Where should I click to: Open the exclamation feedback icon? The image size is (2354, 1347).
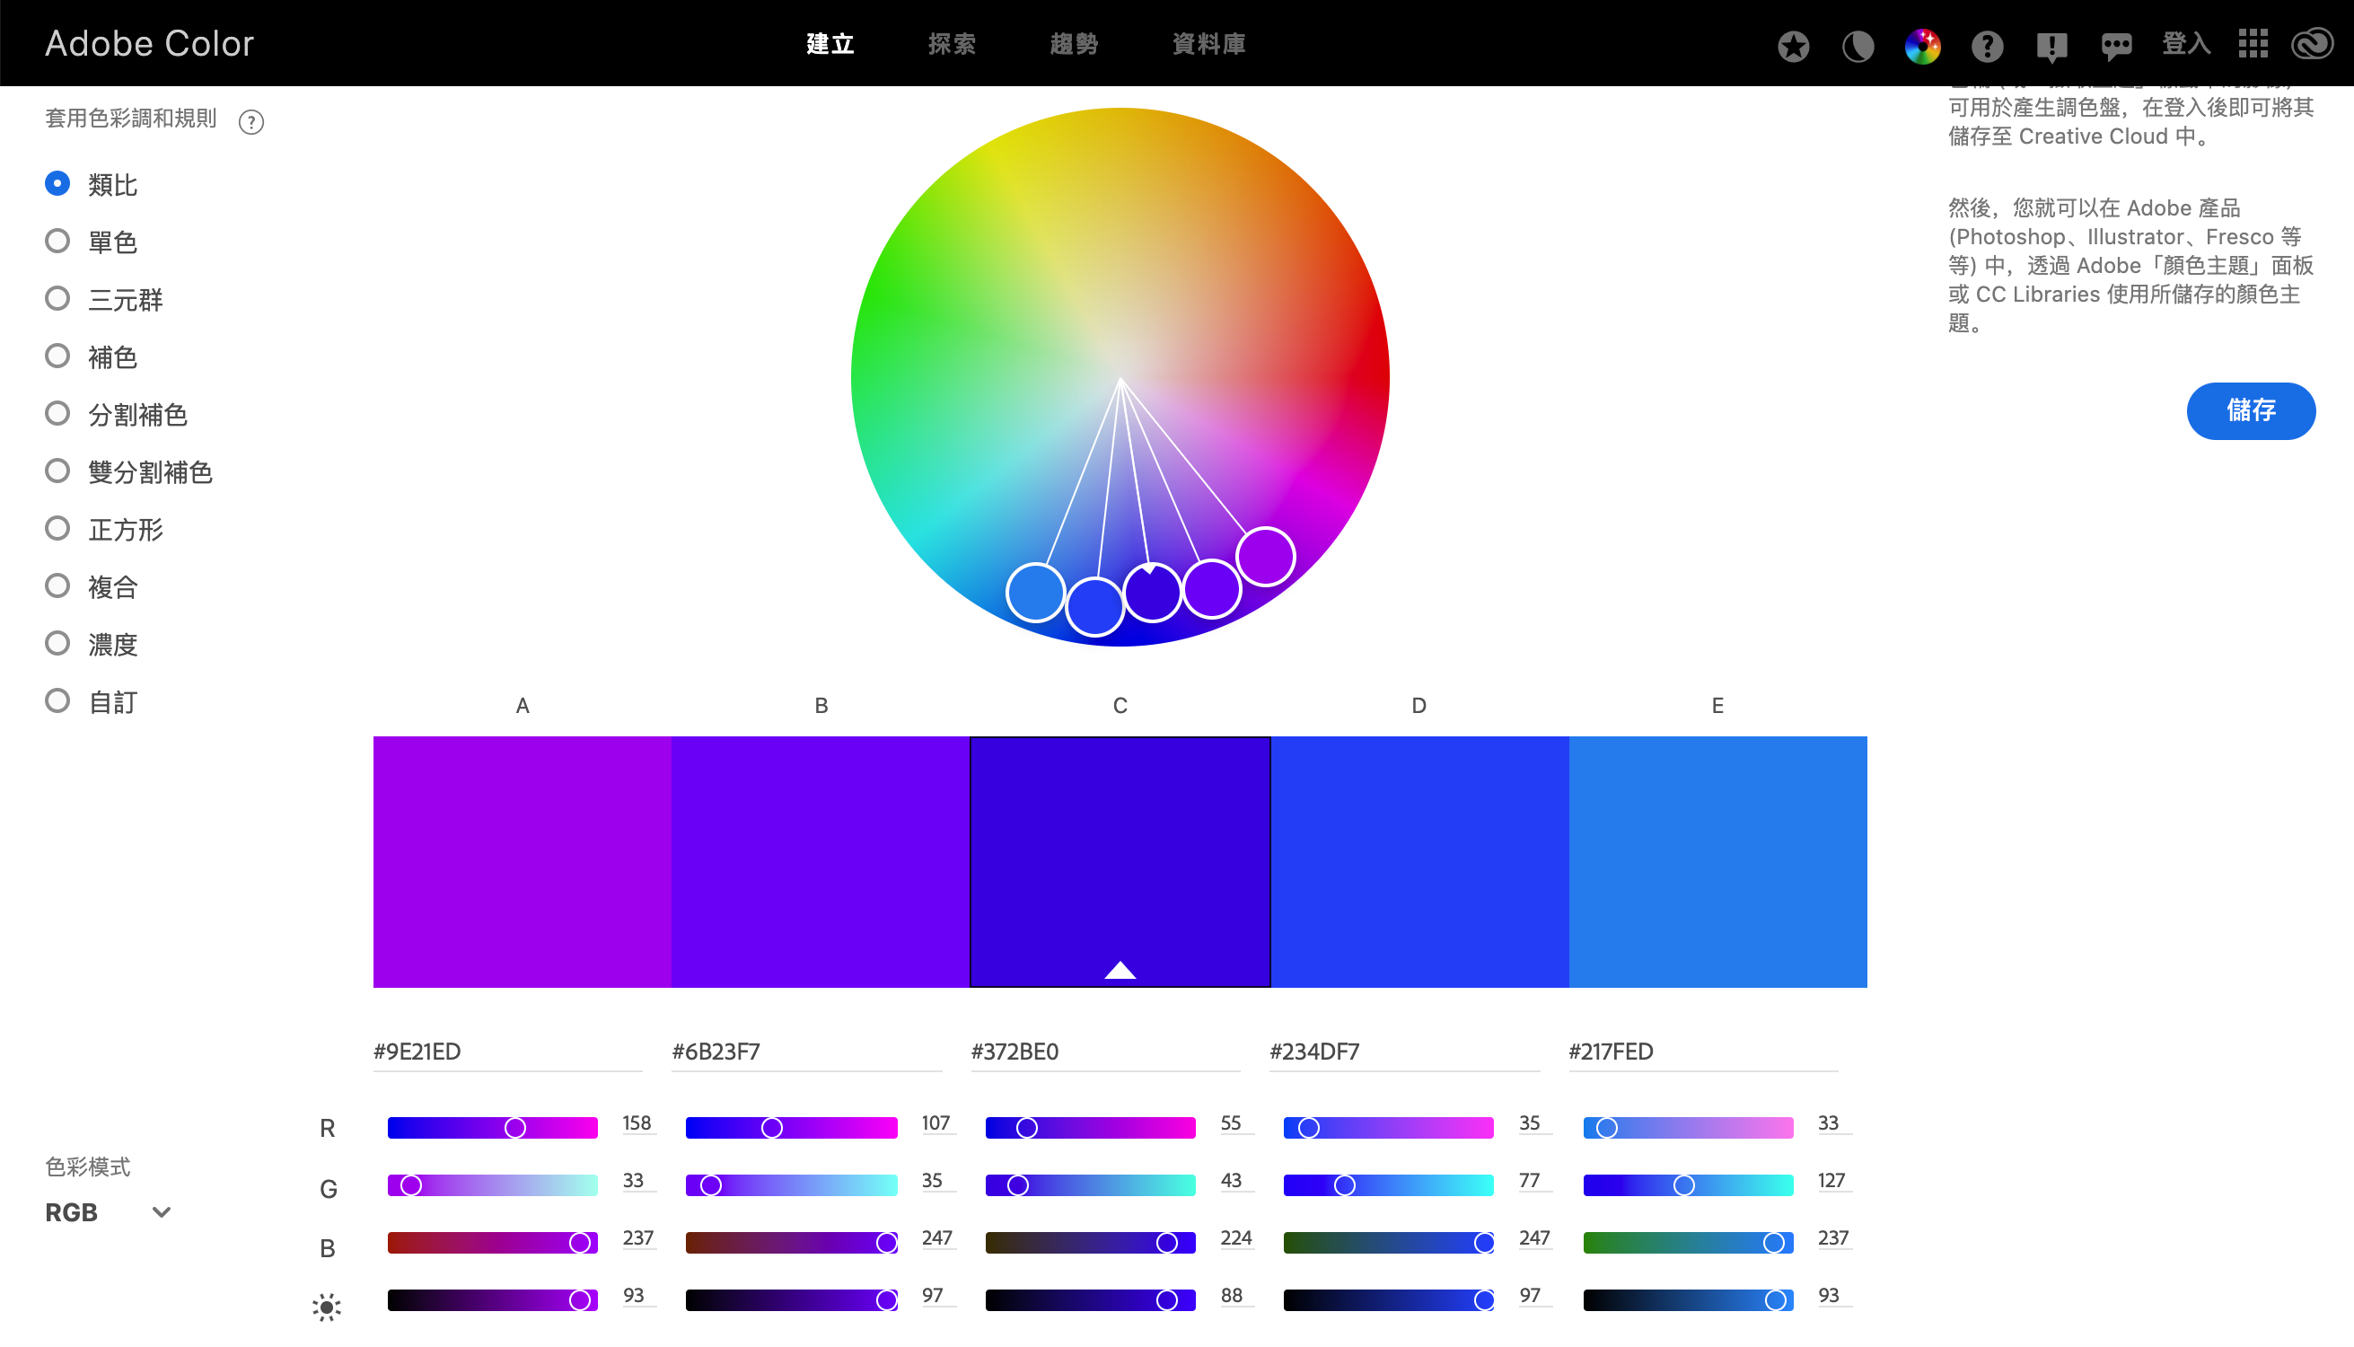2051,47
